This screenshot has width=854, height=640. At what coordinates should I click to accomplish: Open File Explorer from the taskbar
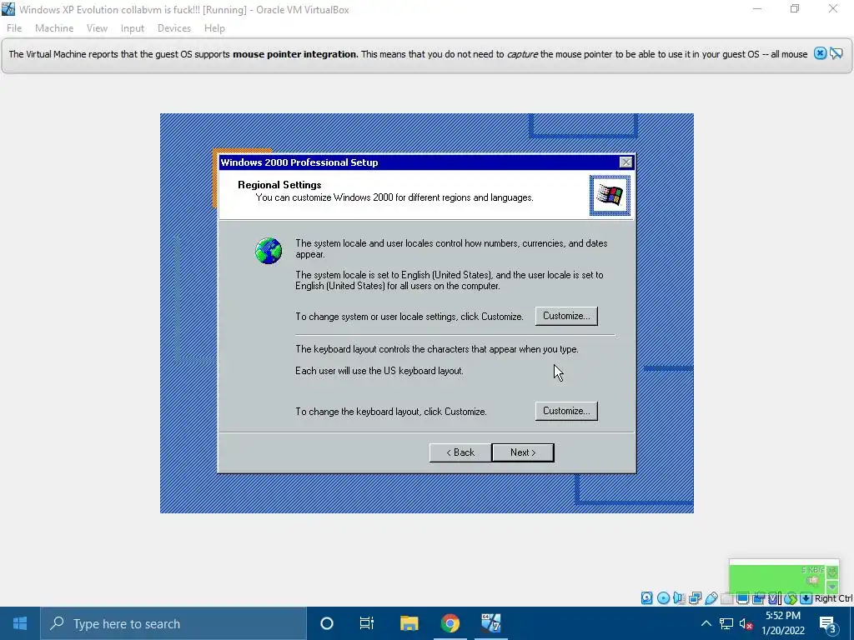[409, 623]
